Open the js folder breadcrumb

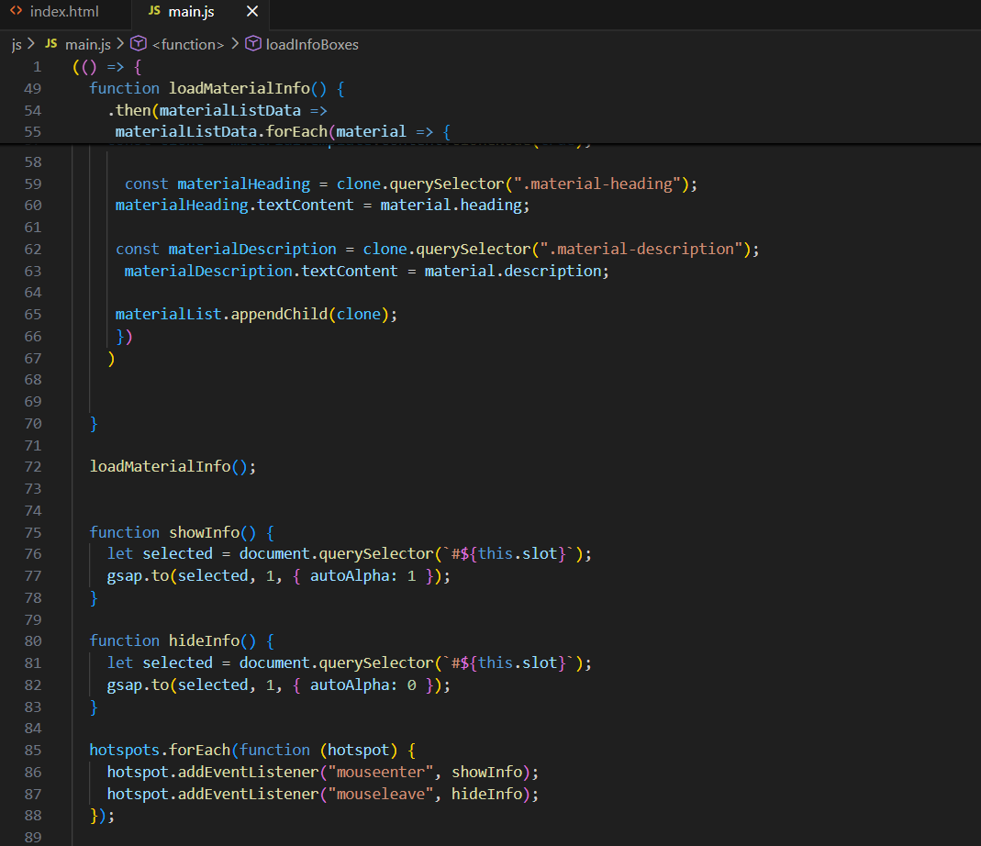tap(17, 44)
